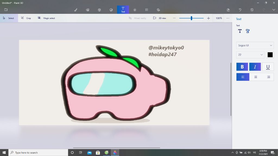The image size is (278, 156).
Task: Select the 3D text option
Action: (x=248, y=31)
